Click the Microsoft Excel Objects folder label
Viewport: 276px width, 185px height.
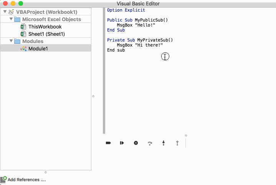pyautogui.click(x=51, y=19)
